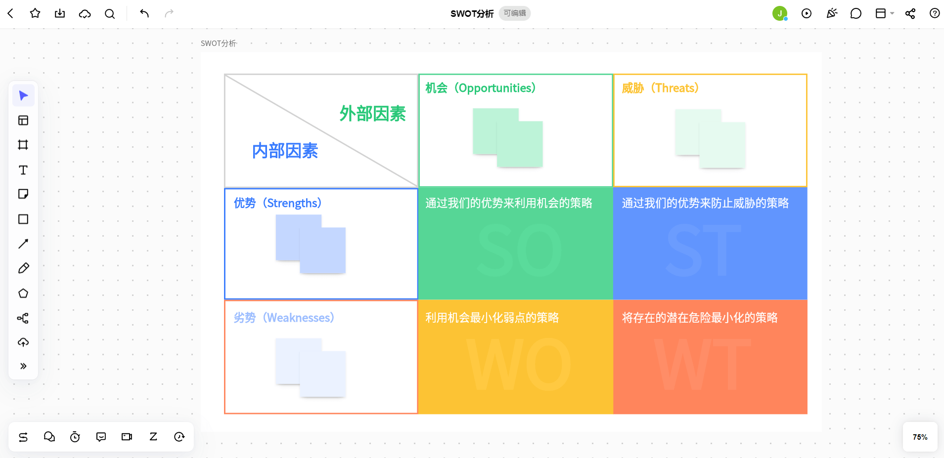Screen dimensions: 944x458
Task: Select the 威胁 (Threats) label
Action: (660, 88)
